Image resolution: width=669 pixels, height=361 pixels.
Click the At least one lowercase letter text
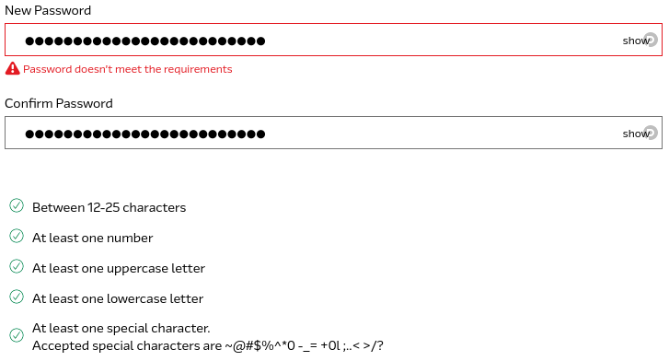tap(118, 298)
